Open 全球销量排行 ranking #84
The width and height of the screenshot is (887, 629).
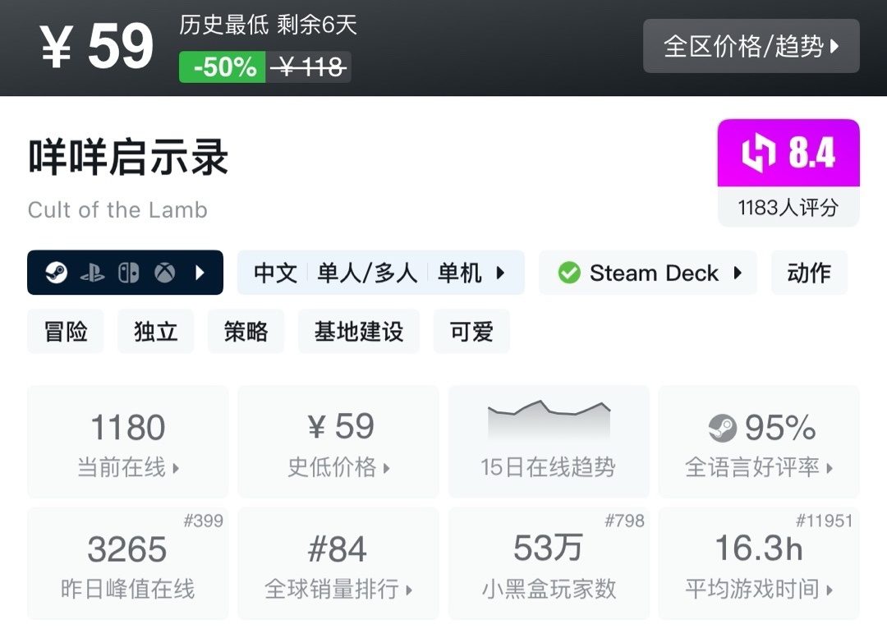338,563
